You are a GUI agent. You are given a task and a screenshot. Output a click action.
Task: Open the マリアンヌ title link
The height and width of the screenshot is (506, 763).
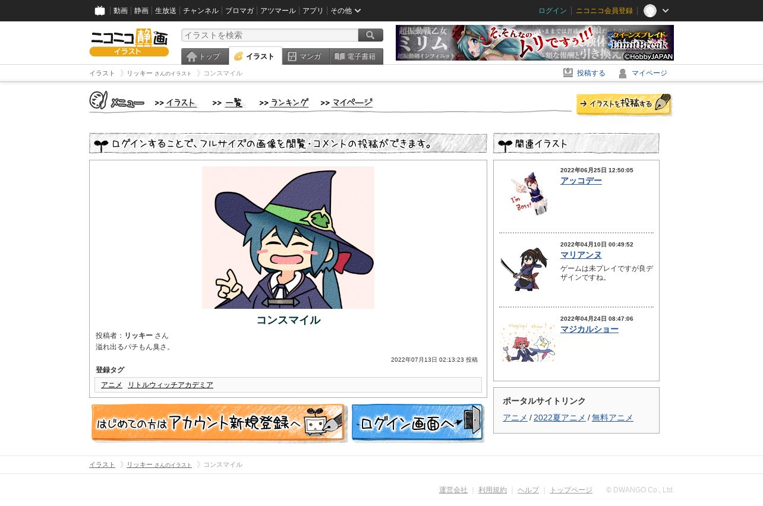click(x=581, y=255)
